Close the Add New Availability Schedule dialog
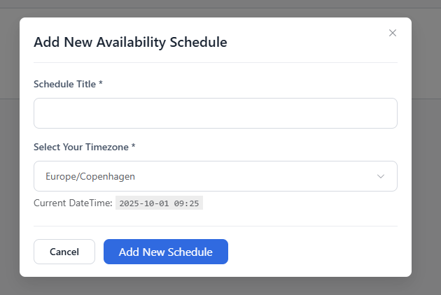Image resolution: width=441 pixels, height=295 pixels. click(x=393, y=33)
